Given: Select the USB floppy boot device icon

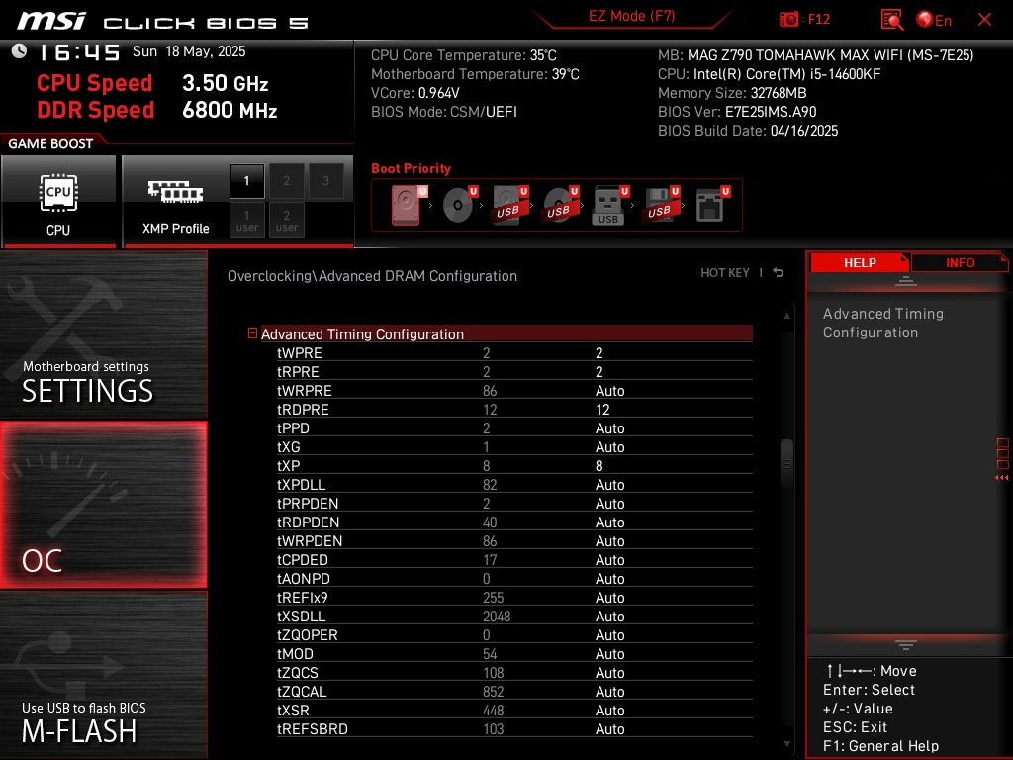Looking at the screenshot, I should 660,205.
